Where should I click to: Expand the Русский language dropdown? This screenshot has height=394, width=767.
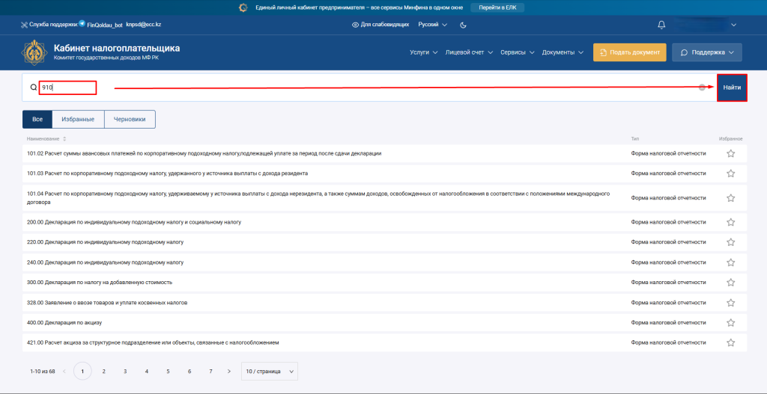[432, 25]
